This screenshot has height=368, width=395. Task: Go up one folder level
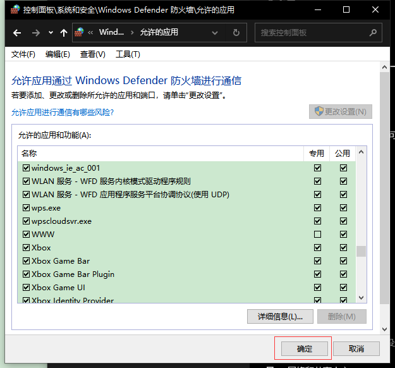64,33
